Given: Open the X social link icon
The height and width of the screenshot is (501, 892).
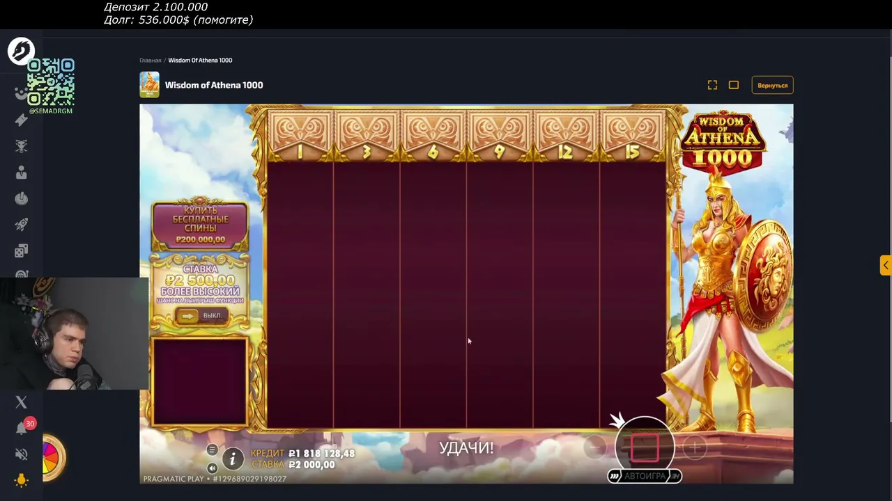Looking at the screenshot, I should click(21, 402).
